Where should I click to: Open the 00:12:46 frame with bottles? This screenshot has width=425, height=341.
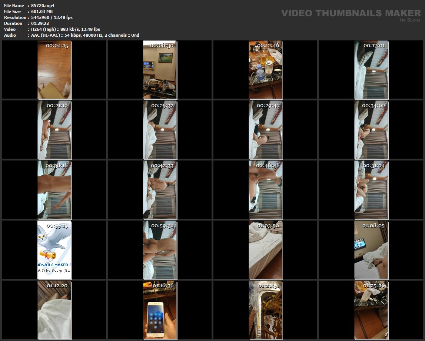265,70
